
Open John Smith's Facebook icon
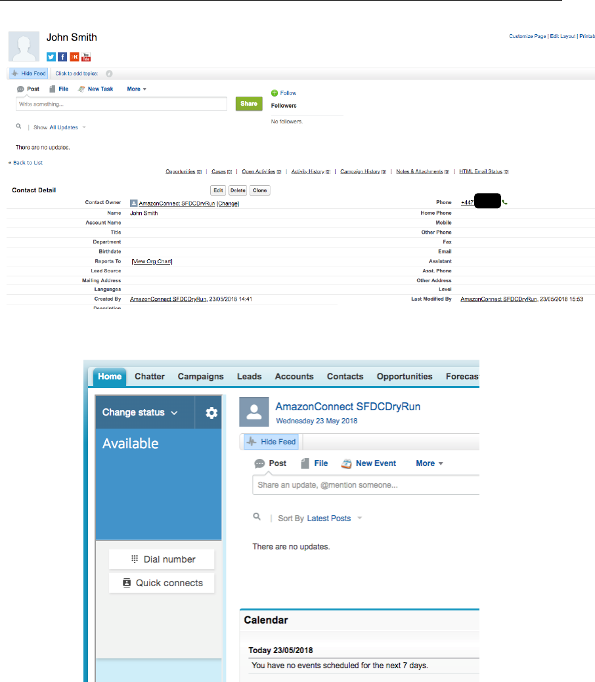pyautogui.click(x=62, y=57)
